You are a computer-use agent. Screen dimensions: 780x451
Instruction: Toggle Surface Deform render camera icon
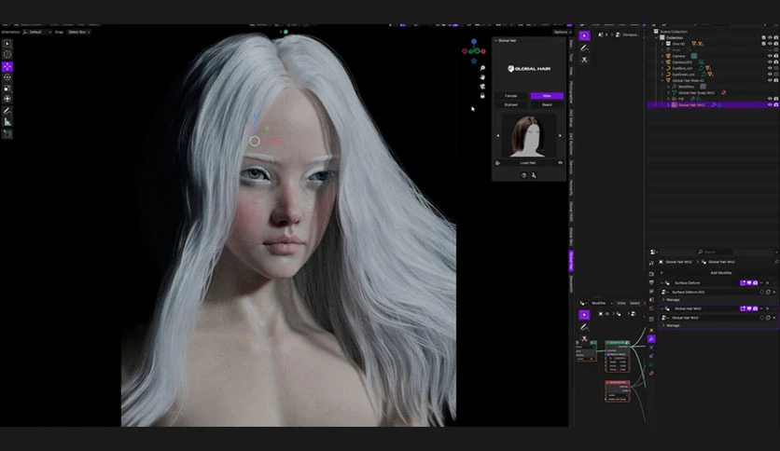pyautogui.click(x=755, y=283)
